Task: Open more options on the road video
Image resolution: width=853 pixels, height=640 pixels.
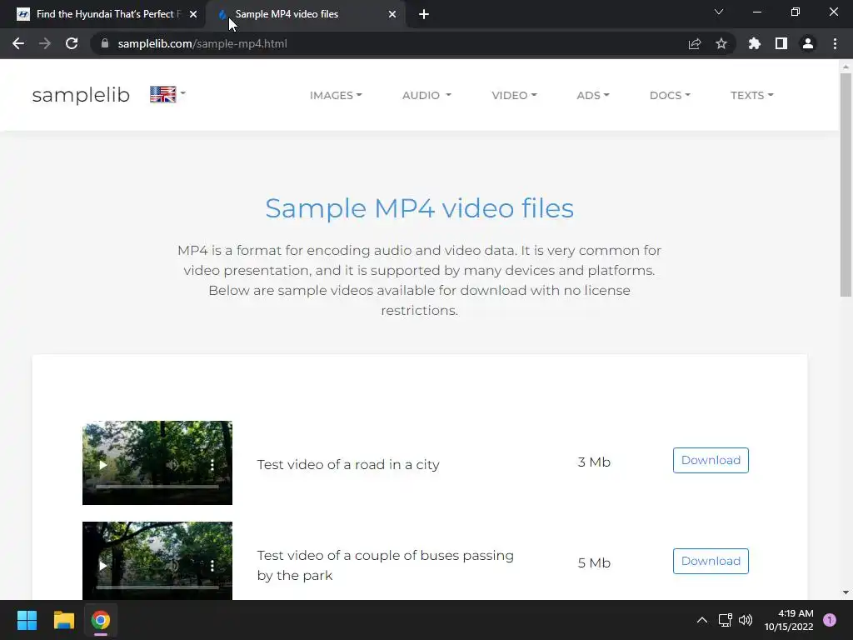Action: [212, 465]
